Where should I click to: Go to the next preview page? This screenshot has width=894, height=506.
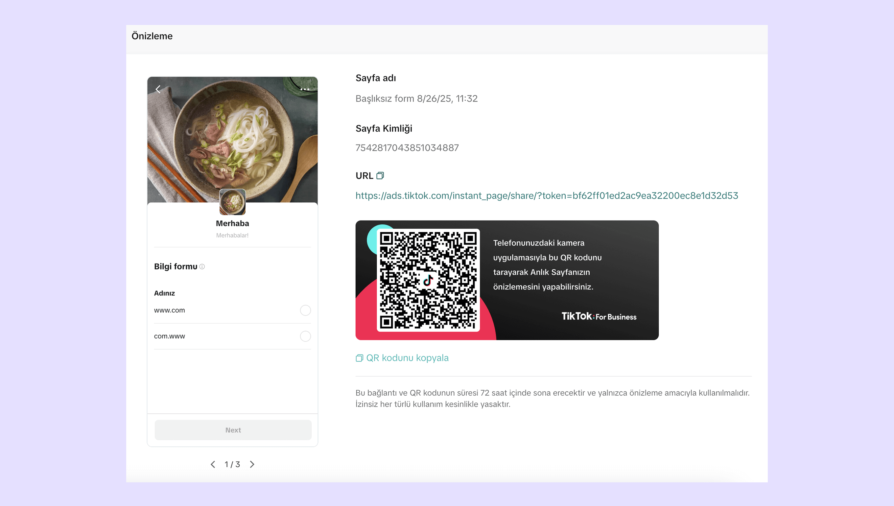[x=252, y=464]
